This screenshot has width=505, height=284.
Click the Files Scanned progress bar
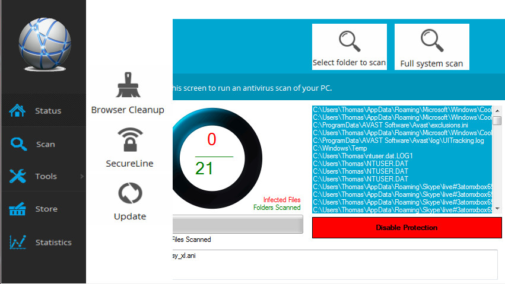click(x=238, y=224)
